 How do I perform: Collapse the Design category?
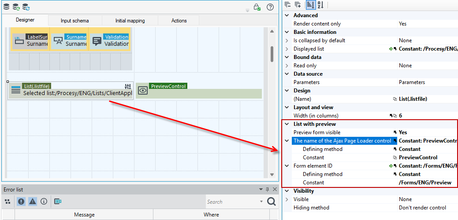[287, 91]
